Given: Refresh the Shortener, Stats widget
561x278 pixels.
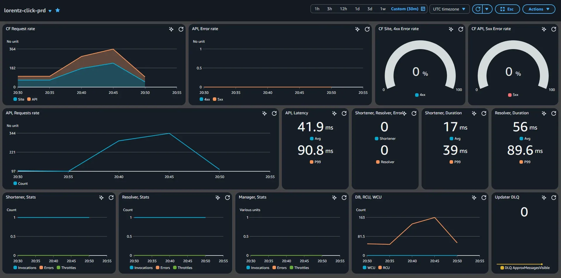Looking at the screenshot, I should point(111,198).
